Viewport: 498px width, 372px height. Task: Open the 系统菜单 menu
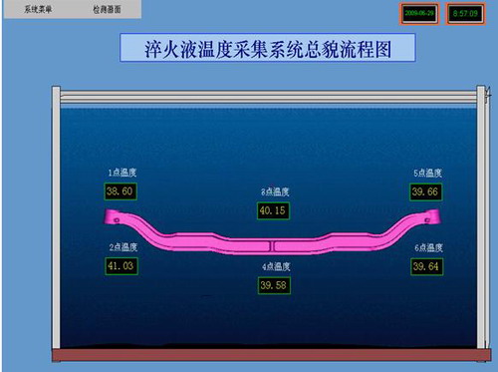pyautogui.click(x=38, y=9)
